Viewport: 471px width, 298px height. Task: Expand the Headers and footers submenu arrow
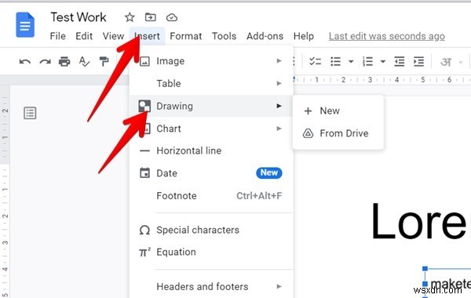pos(279,286)
